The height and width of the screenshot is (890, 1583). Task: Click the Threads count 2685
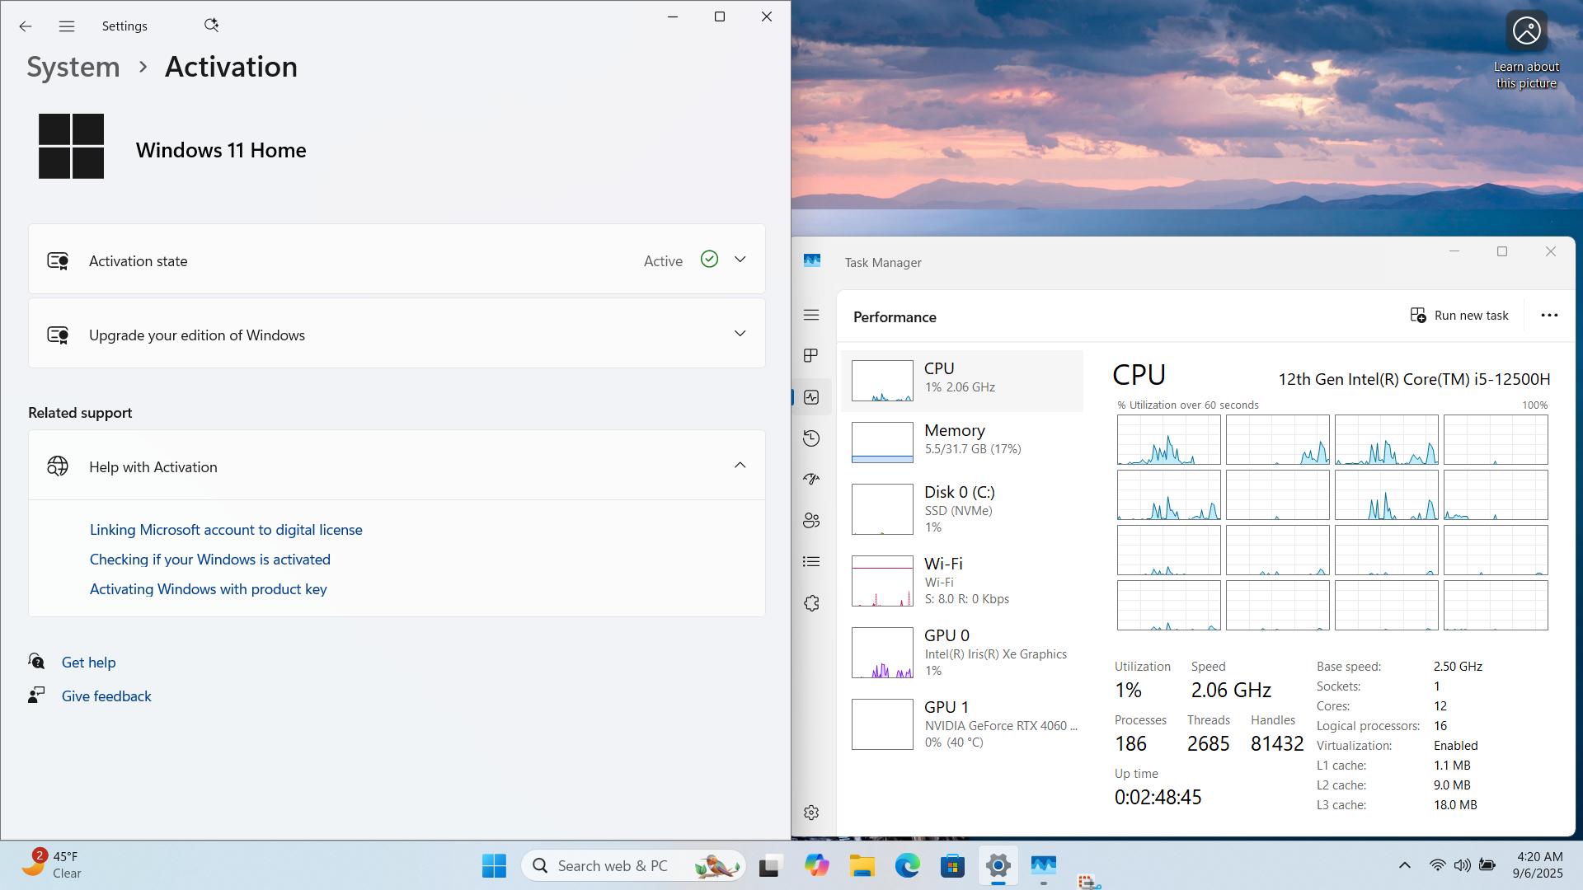(x=1209, y=743)
